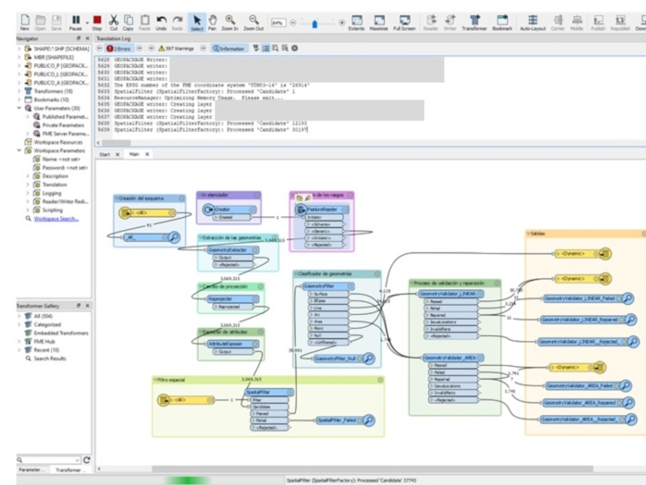This screenshot has width=646, height=485.
Task: Click the Paste toolbar icon
Action: pos(145,22)
